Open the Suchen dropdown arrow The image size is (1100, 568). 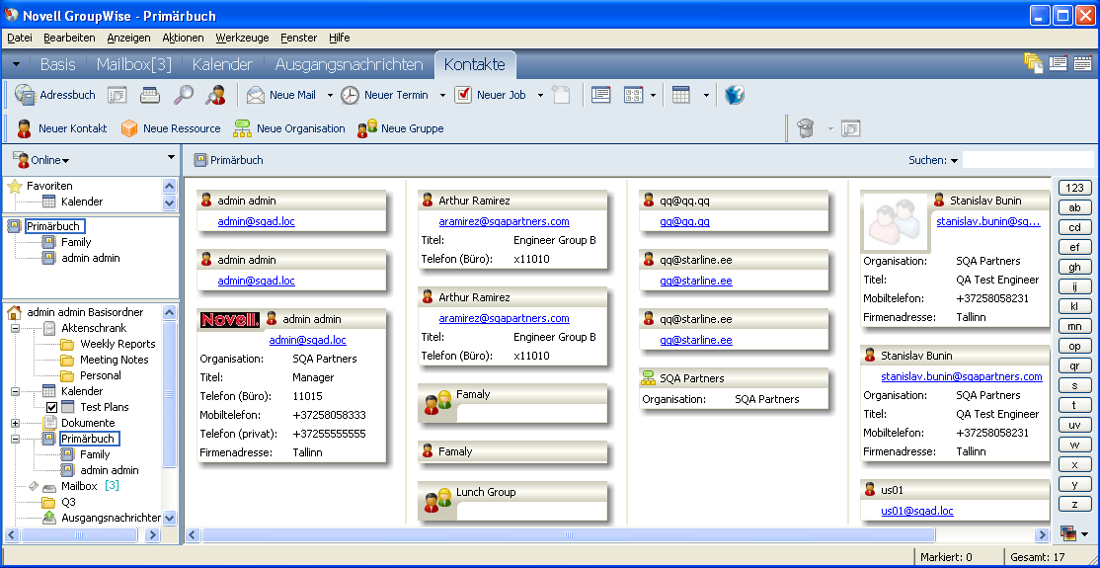(x=954, y=161)
